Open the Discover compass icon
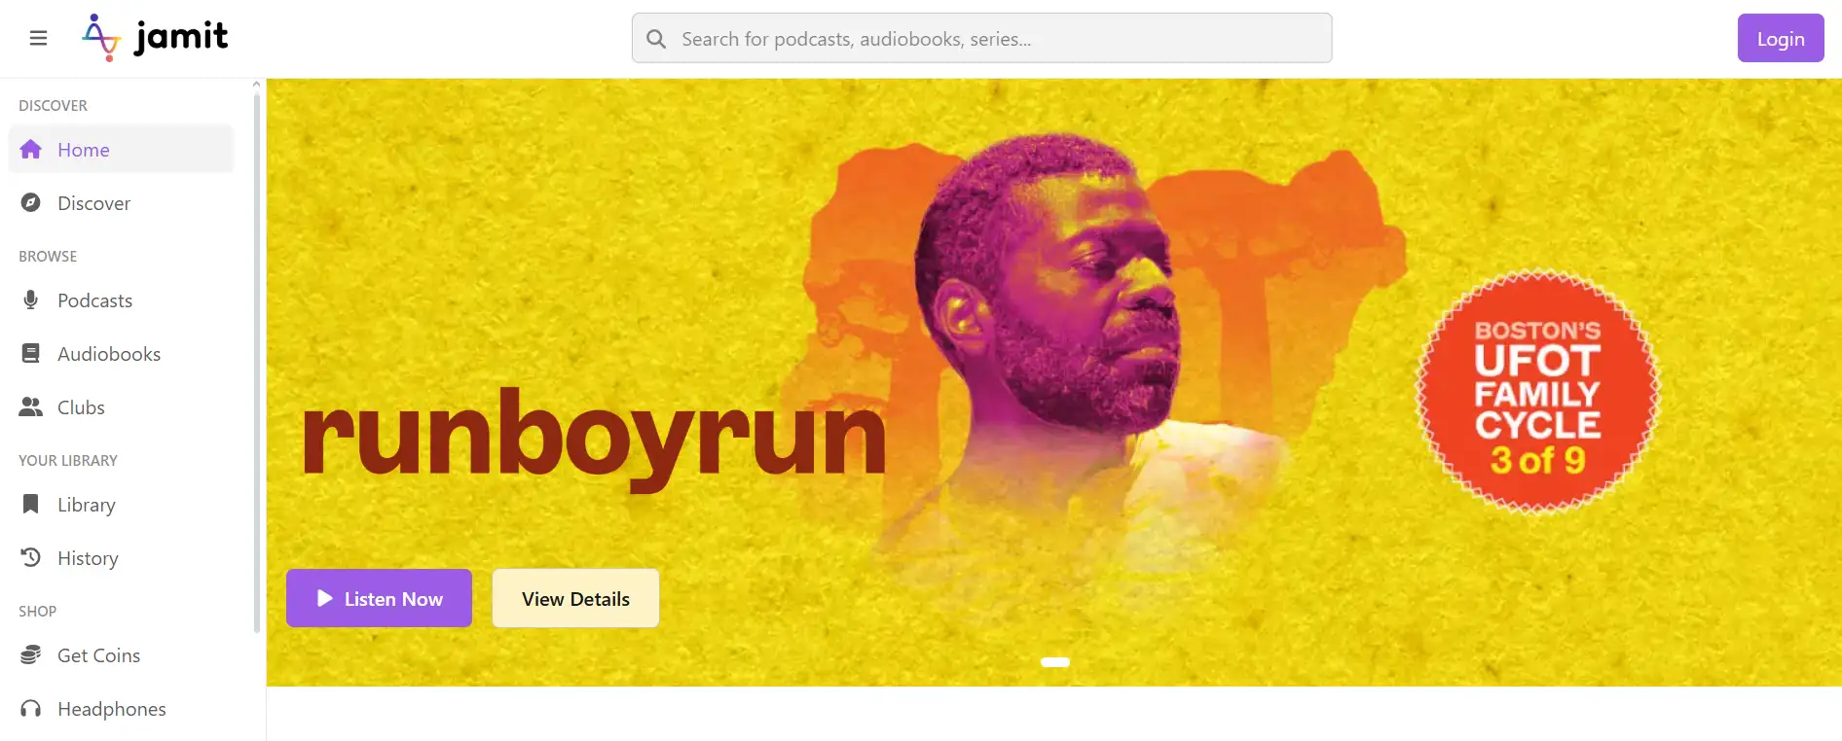The height and width of the screenshot is (741, 1842). click(x=31, y=203)
